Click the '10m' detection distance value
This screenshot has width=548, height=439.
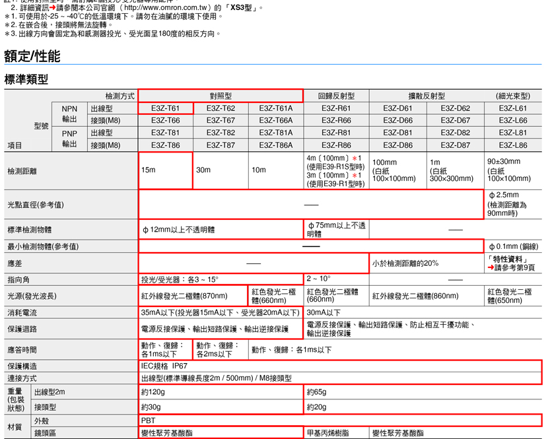click(259, 170)
